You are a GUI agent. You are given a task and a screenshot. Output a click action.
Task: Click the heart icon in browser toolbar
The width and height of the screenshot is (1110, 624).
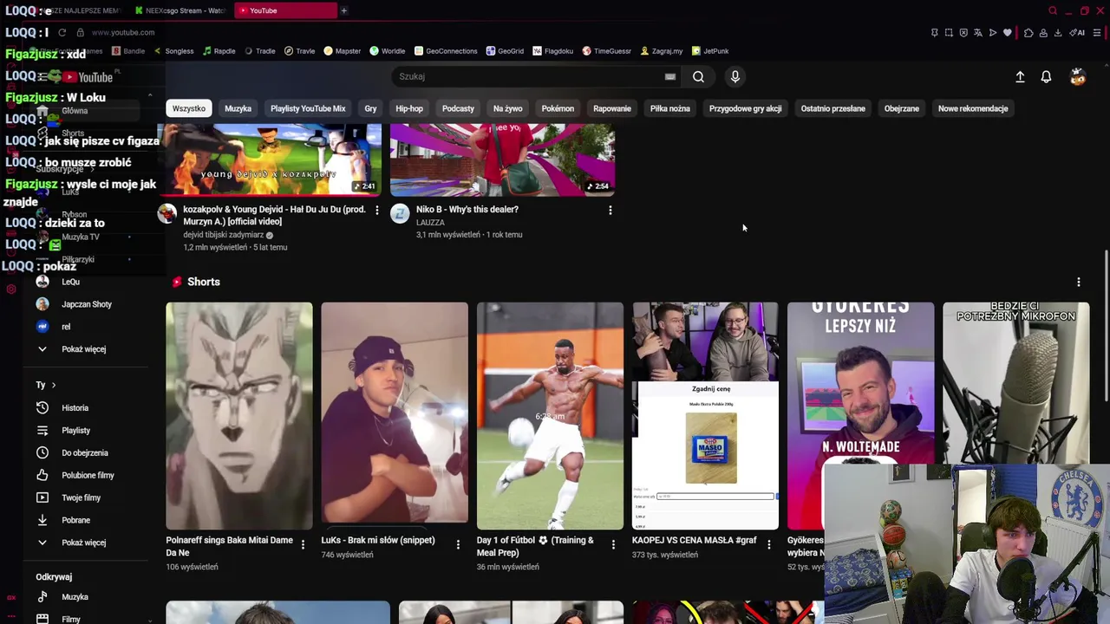1007,33
